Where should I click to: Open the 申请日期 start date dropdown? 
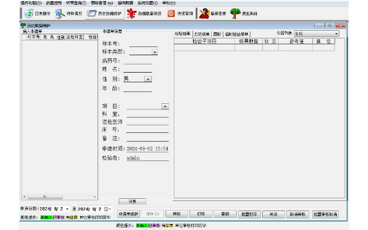coord(67,209)
